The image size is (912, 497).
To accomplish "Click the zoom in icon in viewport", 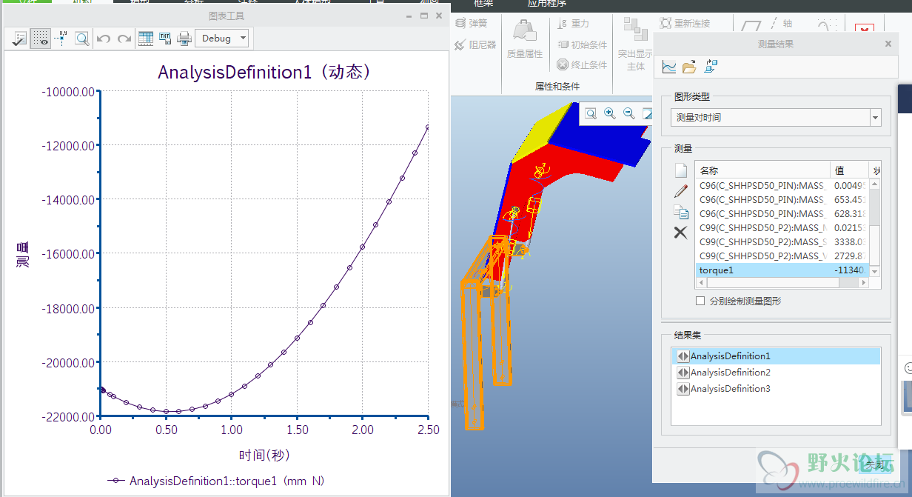I will (610, 113).
